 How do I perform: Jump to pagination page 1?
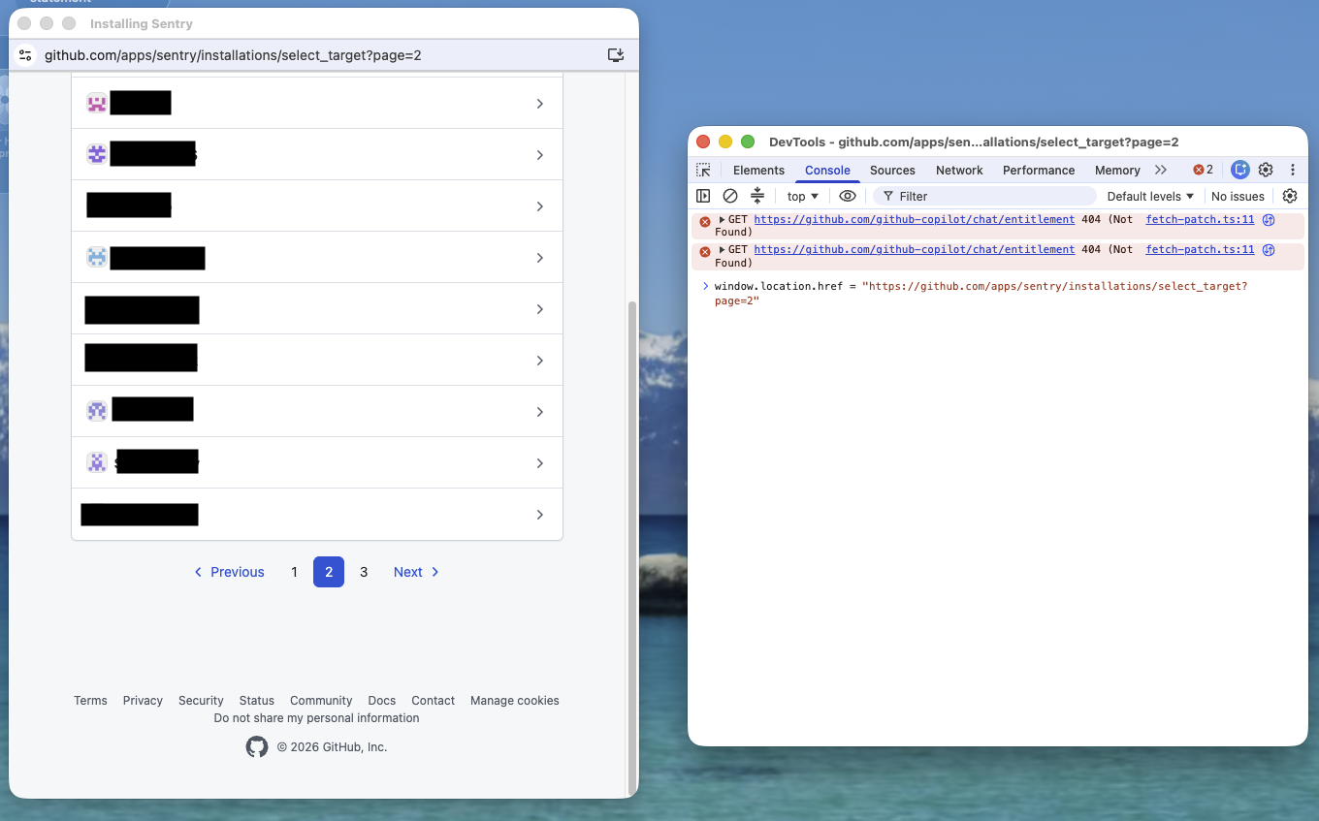[x=294, y=572]
